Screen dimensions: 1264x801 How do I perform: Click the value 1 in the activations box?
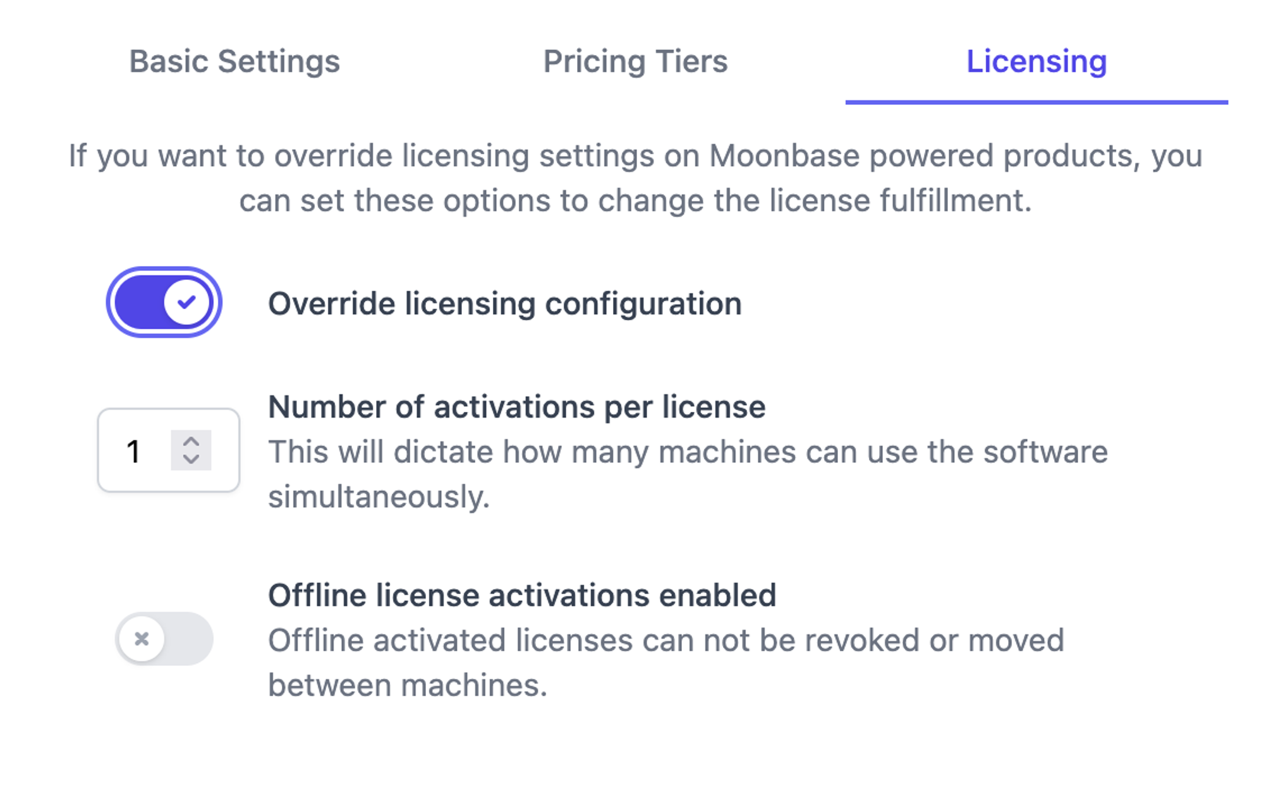133,451
